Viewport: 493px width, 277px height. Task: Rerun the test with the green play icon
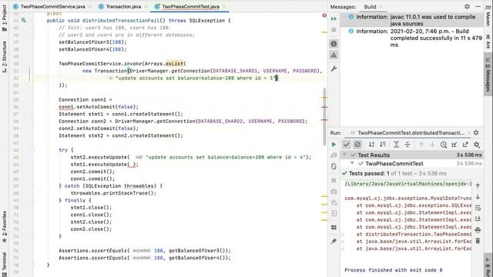pyautogui.click(x=334, y=145)
